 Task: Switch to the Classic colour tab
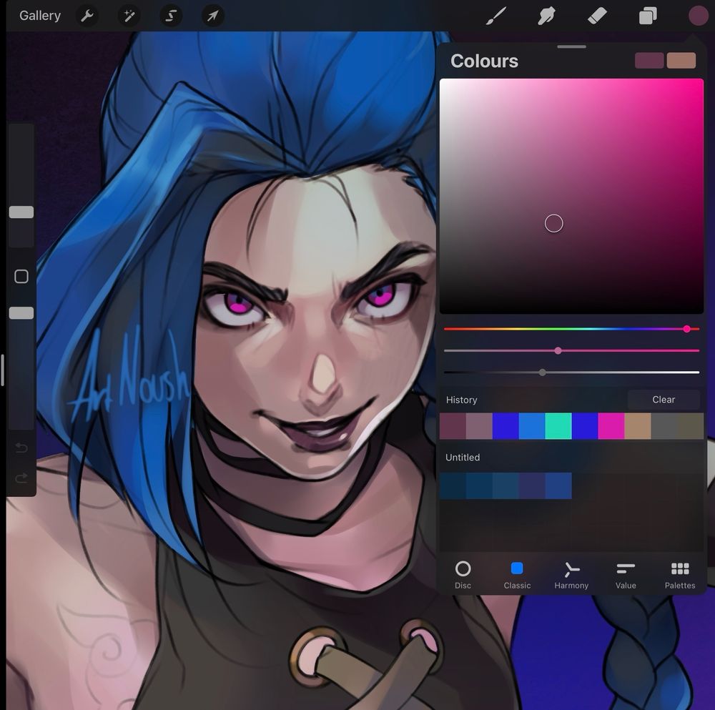pyautogui.click(x=517, y=575)
